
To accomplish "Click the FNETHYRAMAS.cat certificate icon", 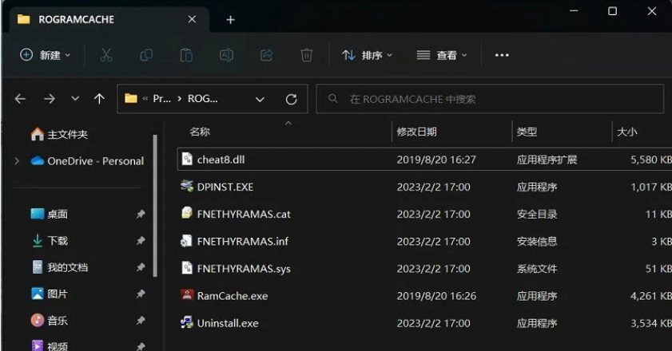I will click(187, 213).
